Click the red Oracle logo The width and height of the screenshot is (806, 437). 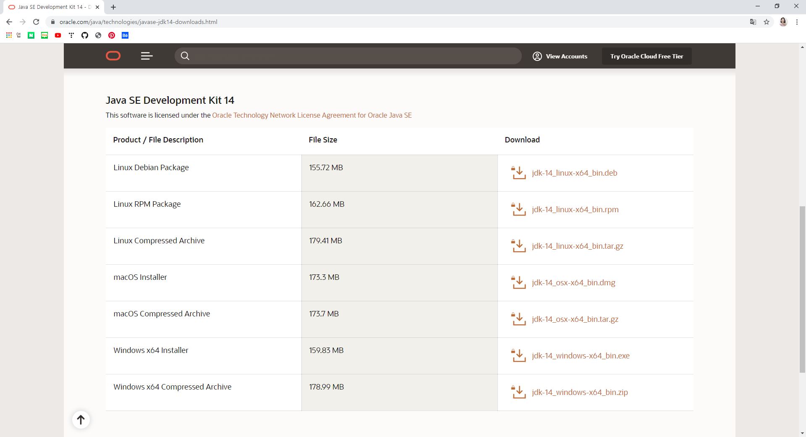point(113,56)
